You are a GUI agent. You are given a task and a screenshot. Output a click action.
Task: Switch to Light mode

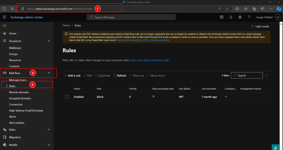click(x=260, y=26)
